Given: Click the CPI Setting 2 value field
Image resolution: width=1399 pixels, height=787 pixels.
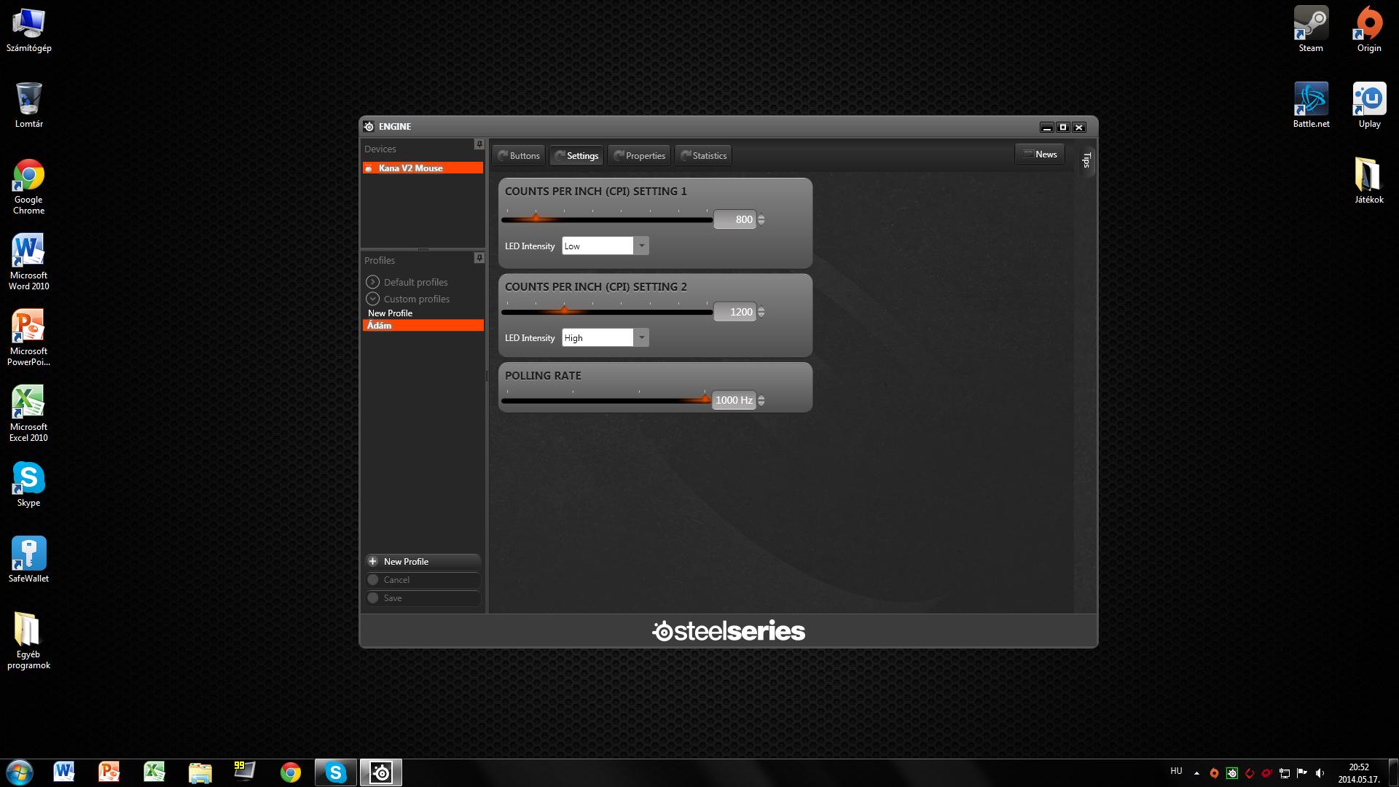Looking at the screenshot, I should pyautogui.click(x=734, y=313).
